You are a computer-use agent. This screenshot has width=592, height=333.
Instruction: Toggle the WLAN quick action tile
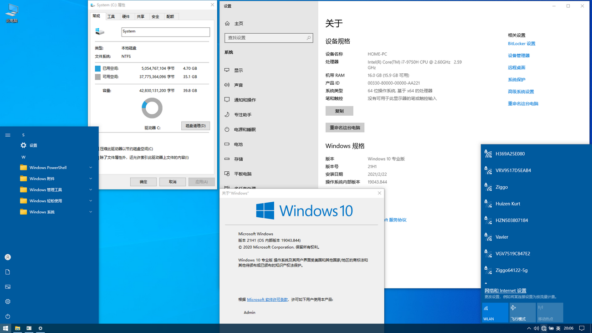click(x=495, y=313)
